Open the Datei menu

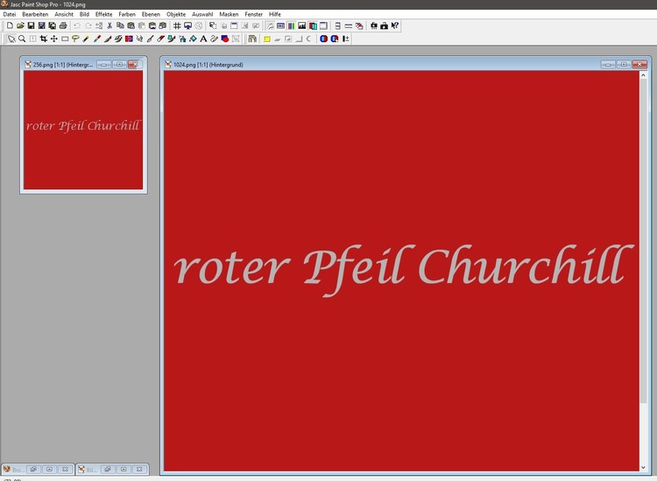point(10,15)
